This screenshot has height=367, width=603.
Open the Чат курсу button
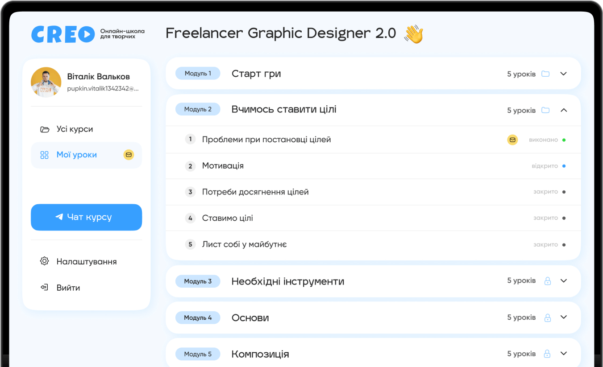pyautogui.click(x=86, y=217)
